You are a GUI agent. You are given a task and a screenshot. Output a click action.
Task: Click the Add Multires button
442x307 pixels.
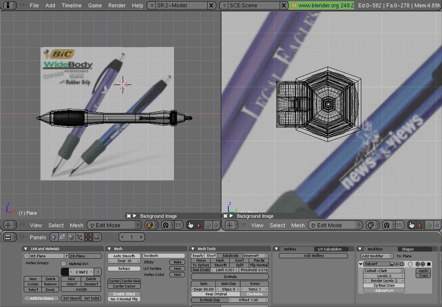pyautogui.click(x=313, y=256)
